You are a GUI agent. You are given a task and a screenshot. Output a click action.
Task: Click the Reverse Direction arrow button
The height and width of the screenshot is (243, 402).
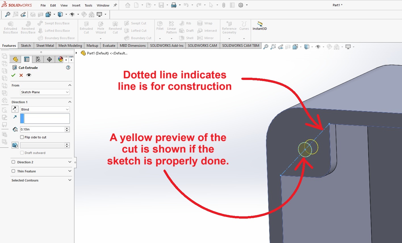coord(15,109)
